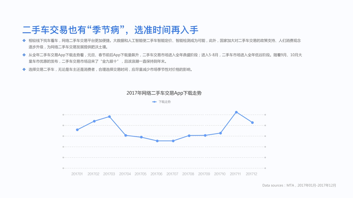Click the 201704 data point
This screenshot has width=353, height=198.
click(126, 135)
